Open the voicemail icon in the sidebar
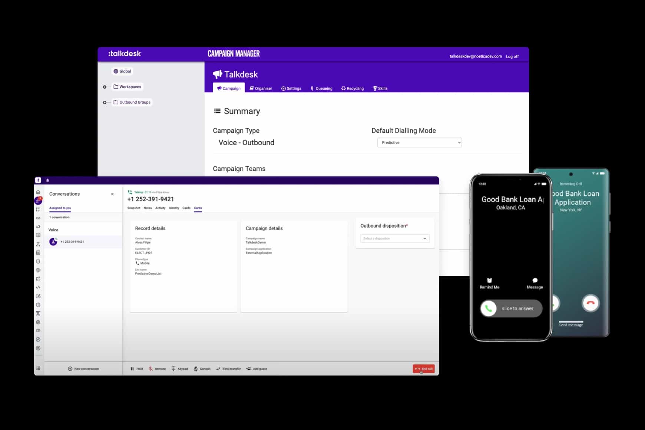The height and width of the screenshot is (430, 645). (38, 218)
